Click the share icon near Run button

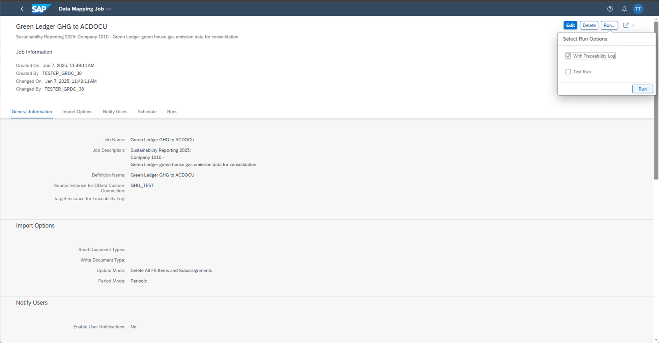tap(626, 25)
